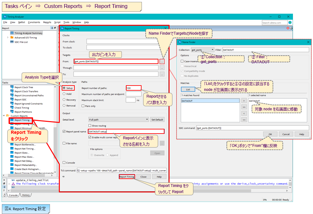Open the Report Skew... task icon
Viewport: 313px width, 214px height.
tap(12, 153)
